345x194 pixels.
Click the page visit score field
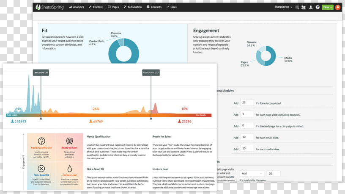(247, 114)
